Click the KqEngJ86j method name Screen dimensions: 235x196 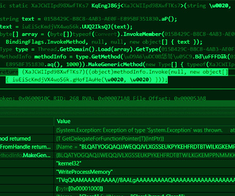point(106,6)
